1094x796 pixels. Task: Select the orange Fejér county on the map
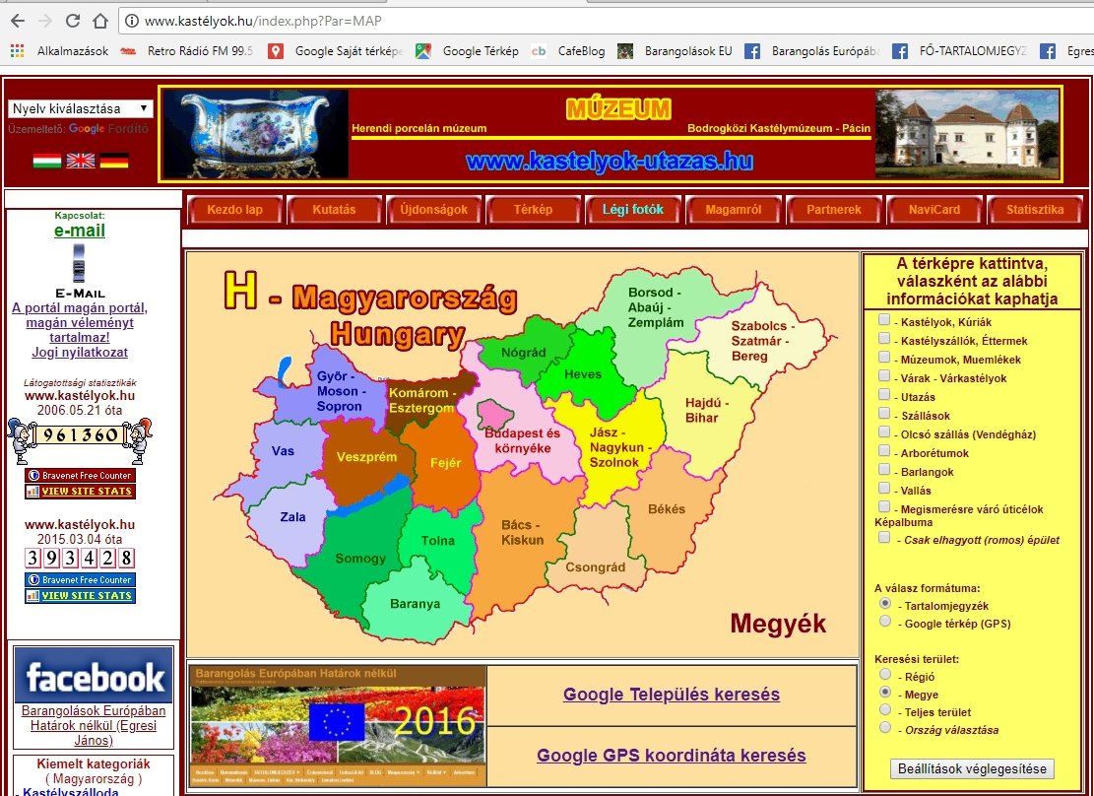[x=446, y=461]
